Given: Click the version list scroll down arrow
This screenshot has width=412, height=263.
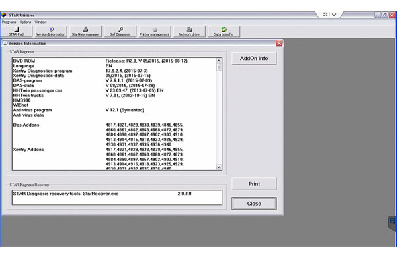Looking at the screenshot, I should coord(219,167).
